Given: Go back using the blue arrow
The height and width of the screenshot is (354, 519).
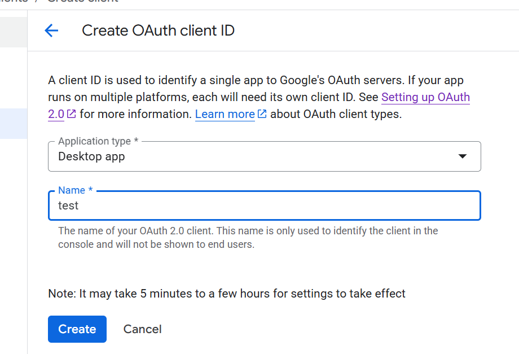Looking at the screenshot, I should (51, 30).
